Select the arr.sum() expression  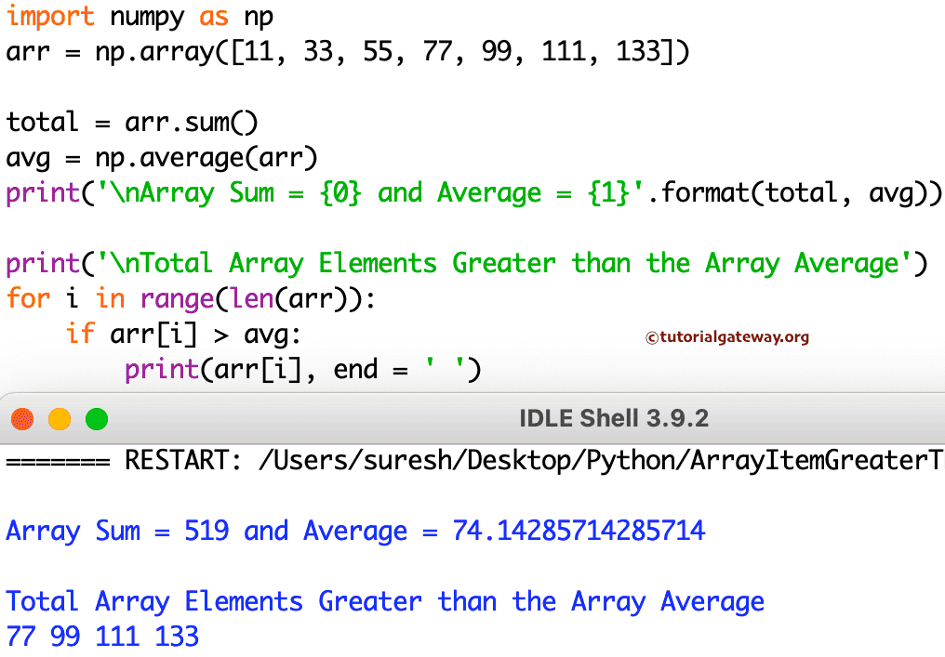(191, 122)
